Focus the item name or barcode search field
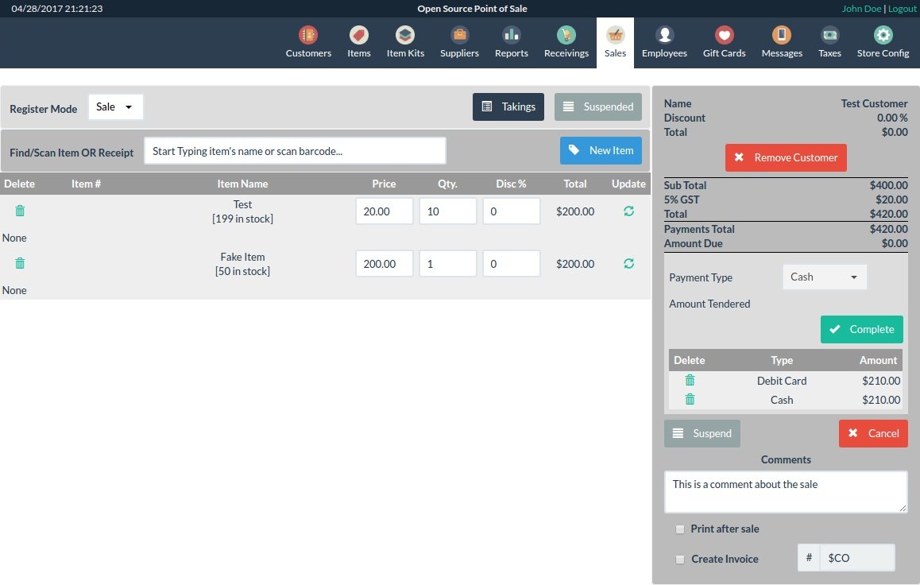Screen dimensions: 920x585 pos(295,151)
